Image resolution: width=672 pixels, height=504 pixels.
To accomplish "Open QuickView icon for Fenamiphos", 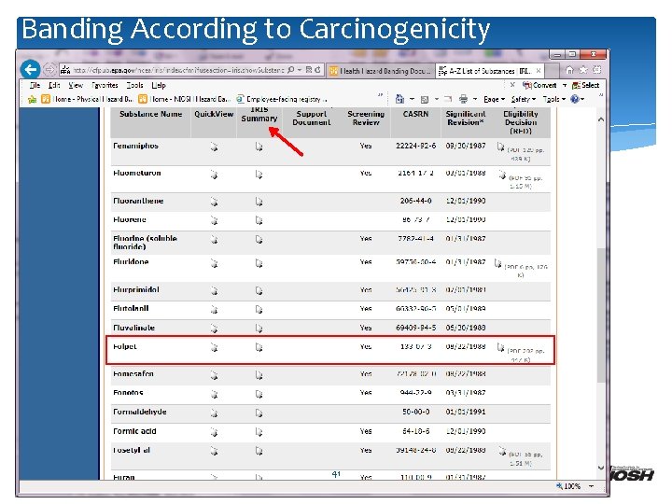I will tap(214, 147).
